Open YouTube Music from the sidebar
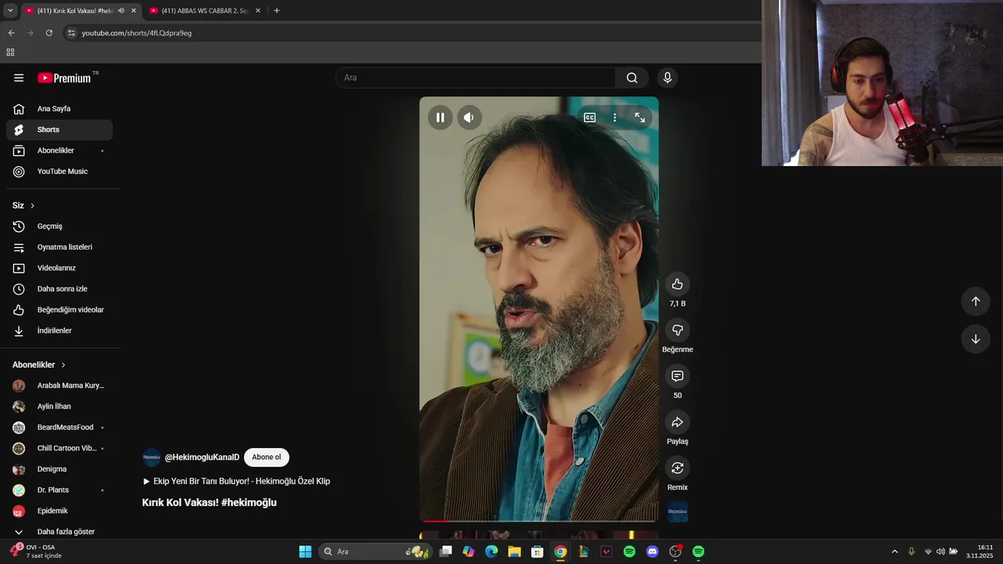 60,172
